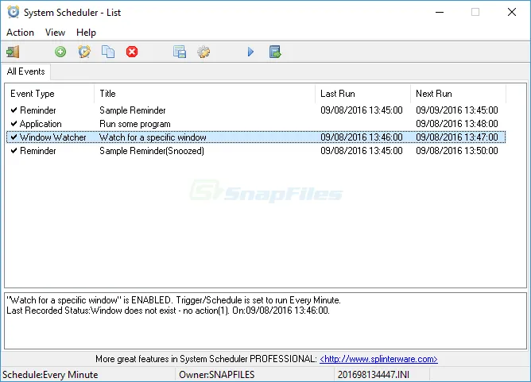
Task: Minimize the System Scheduler window
Action: 440,12
